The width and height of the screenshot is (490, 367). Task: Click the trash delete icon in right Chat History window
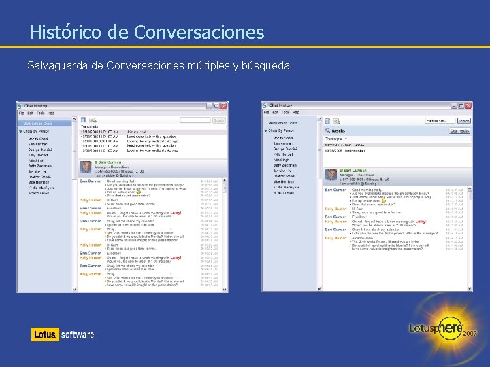327,121
